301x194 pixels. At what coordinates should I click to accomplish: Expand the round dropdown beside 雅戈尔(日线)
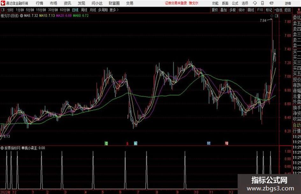click(x=21, y=16)
